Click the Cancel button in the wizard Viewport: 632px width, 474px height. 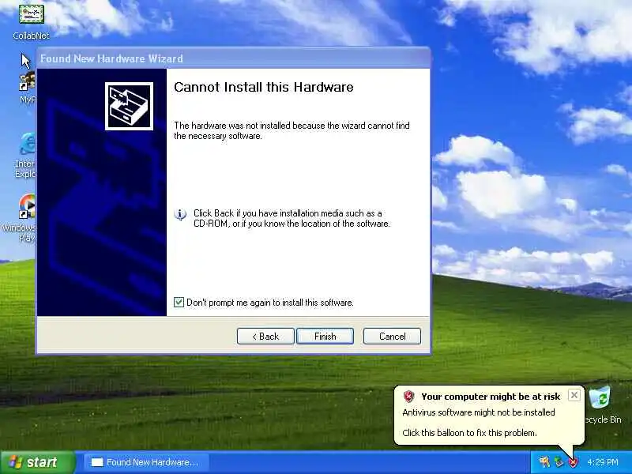392,337
